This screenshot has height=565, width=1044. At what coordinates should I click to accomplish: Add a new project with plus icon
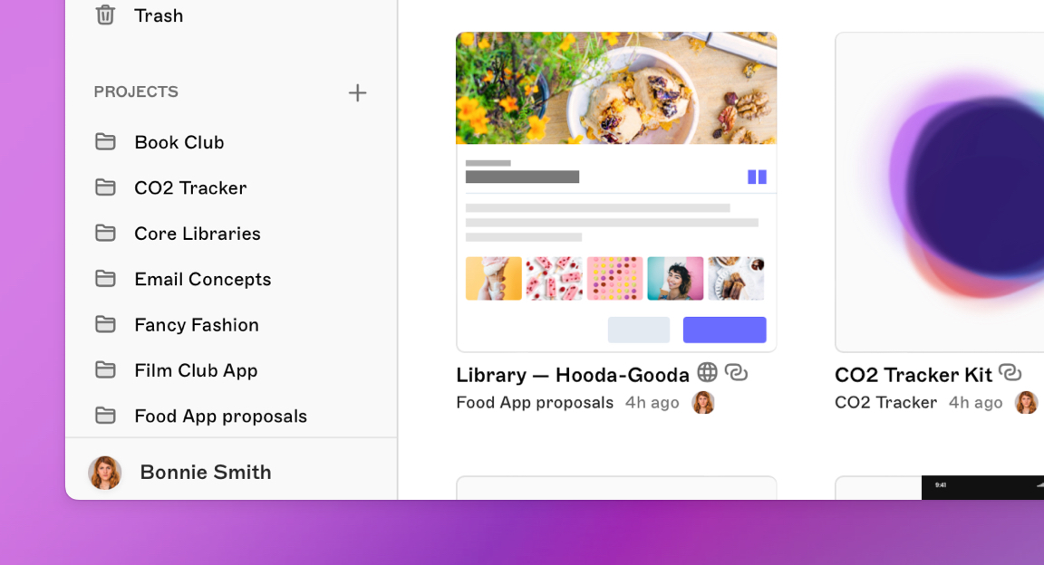357,92
